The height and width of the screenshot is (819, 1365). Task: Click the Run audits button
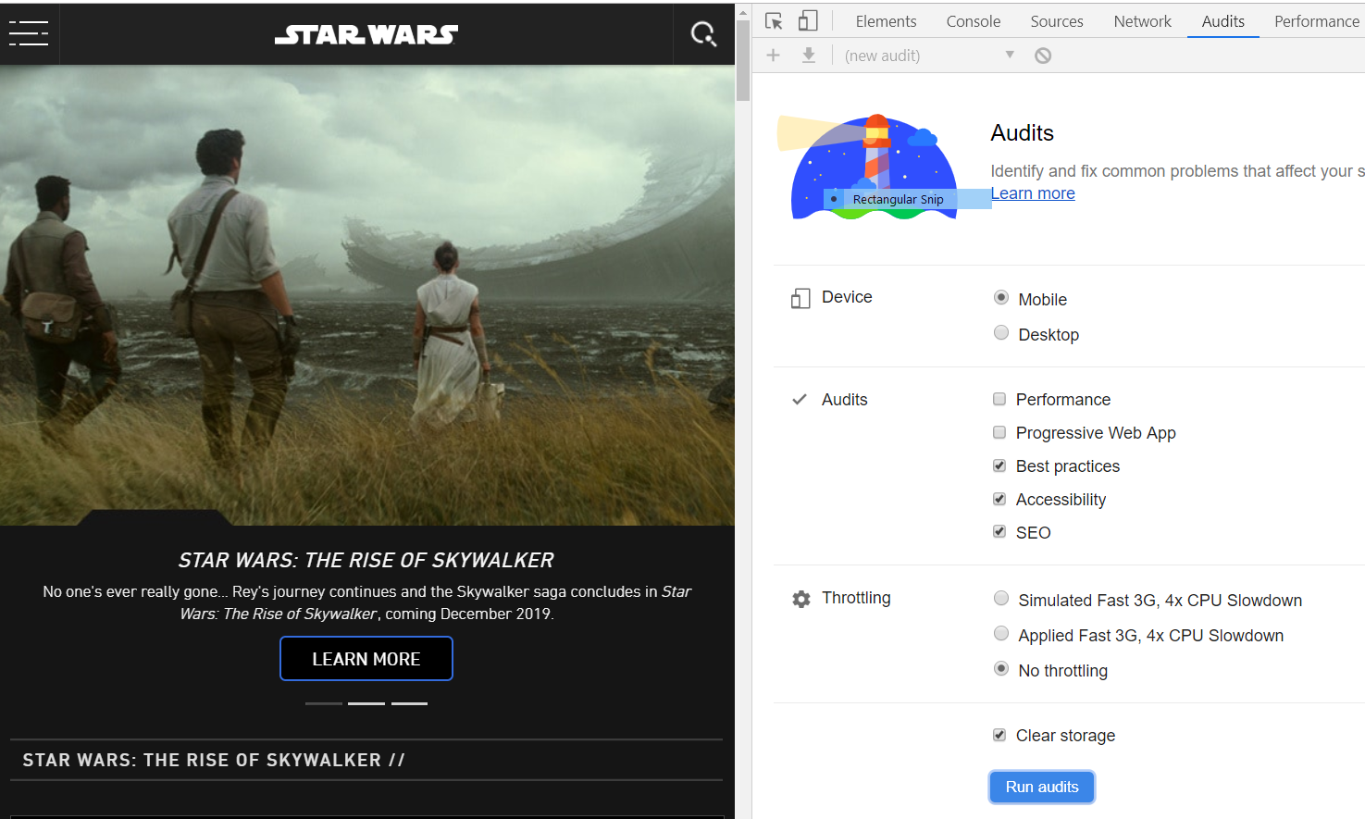coord(1042,787)
